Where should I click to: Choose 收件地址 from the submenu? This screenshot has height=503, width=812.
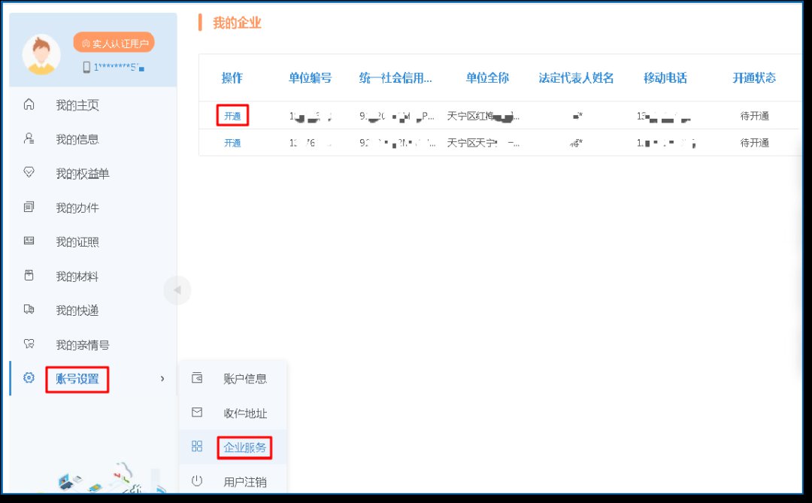point(245,413)
